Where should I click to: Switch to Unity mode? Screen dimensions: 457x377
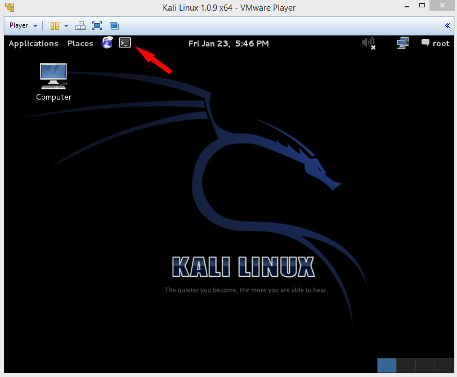(114, 26)
